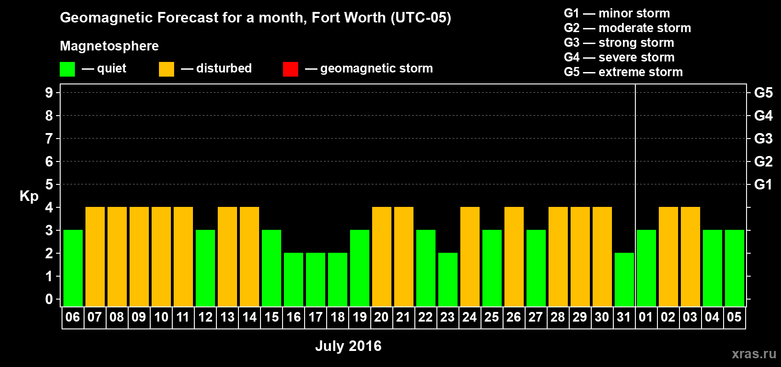Select the bar for July 06
This screenshot has width=781, height=367.
[73, 268]
